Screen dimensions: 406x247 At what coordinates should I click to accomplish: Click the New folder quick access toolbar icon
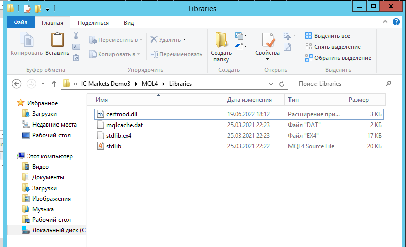38,9
